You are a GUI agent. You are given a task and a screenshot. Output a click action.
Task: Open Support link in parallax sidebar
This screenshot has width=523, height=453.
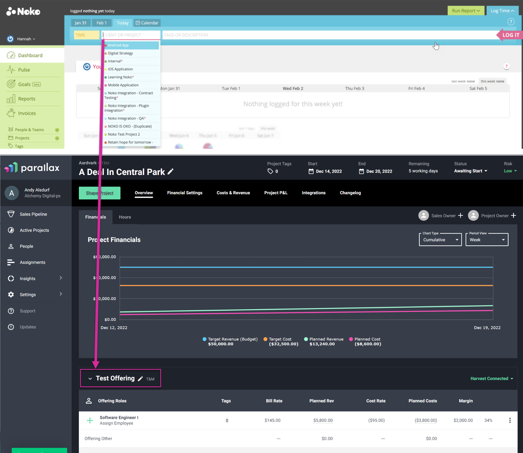pyautogui.click(x=27, y=311)
